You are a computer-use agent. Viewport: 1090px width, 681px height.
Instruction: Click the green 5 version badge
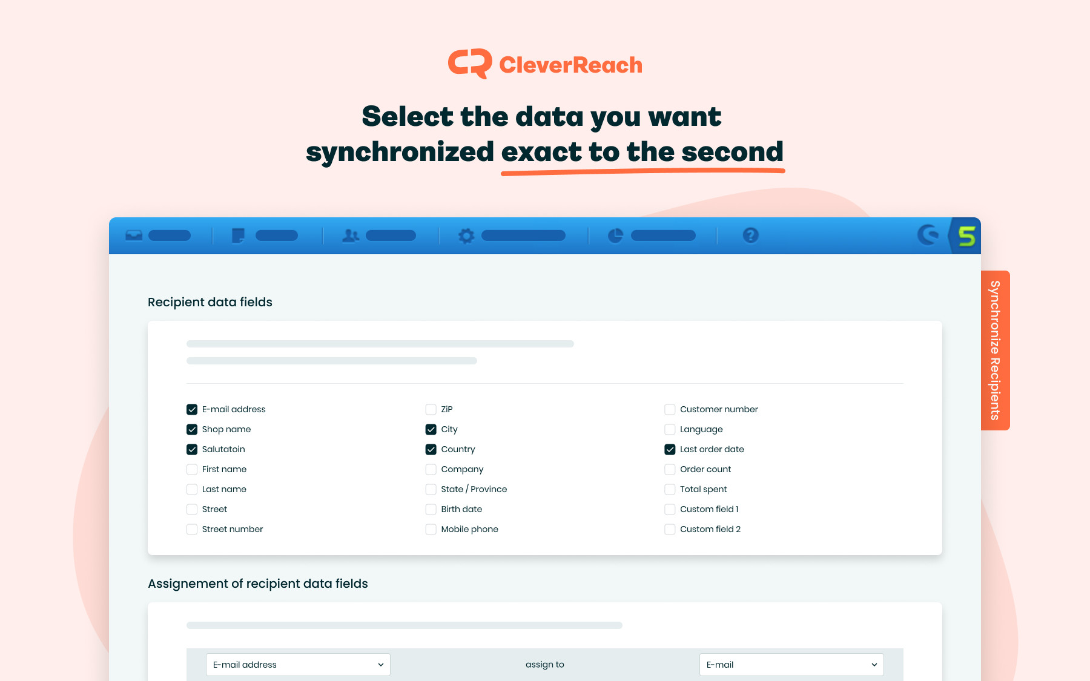[967, 235]
